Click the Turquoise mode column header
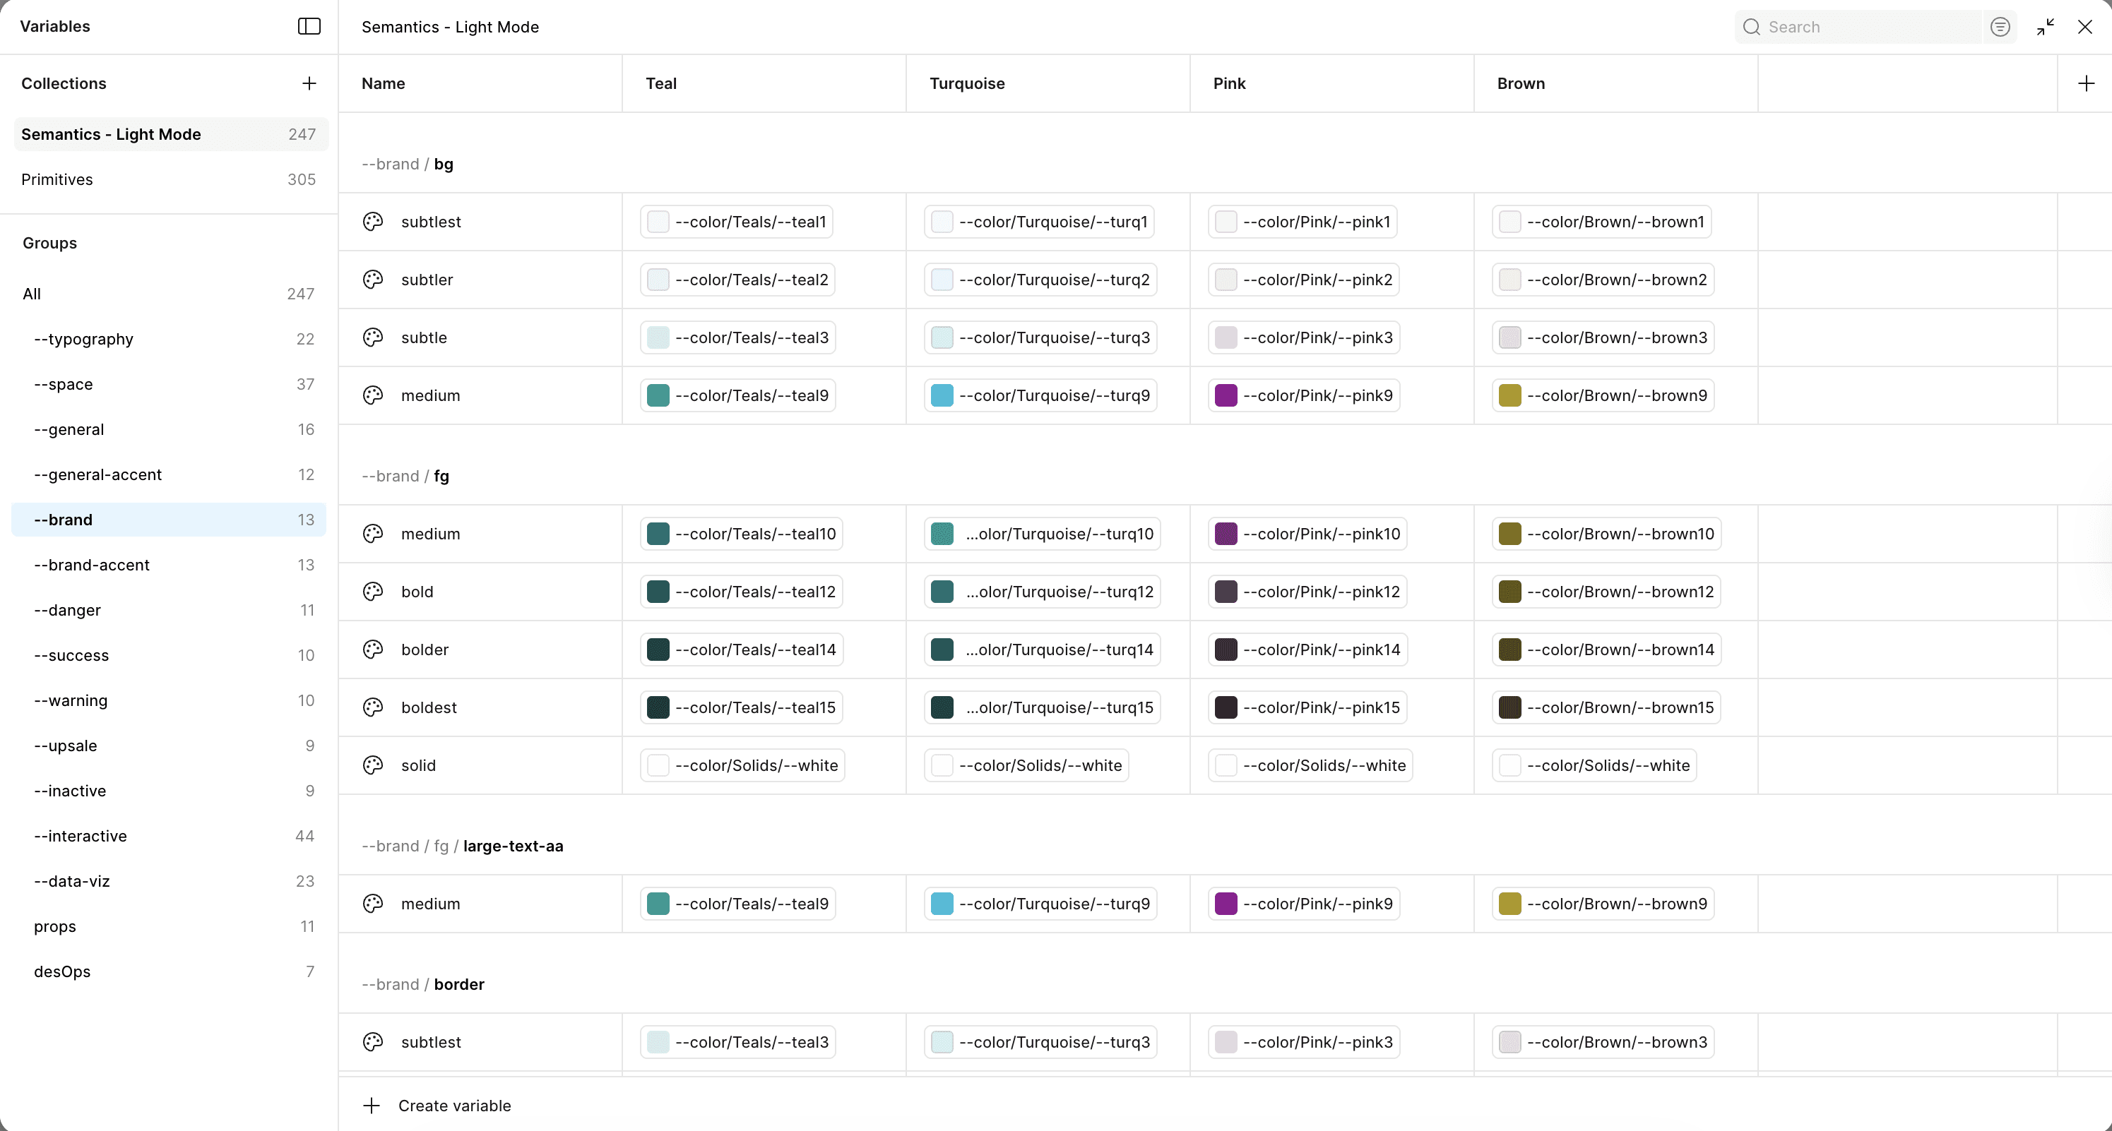 (966, 83)
